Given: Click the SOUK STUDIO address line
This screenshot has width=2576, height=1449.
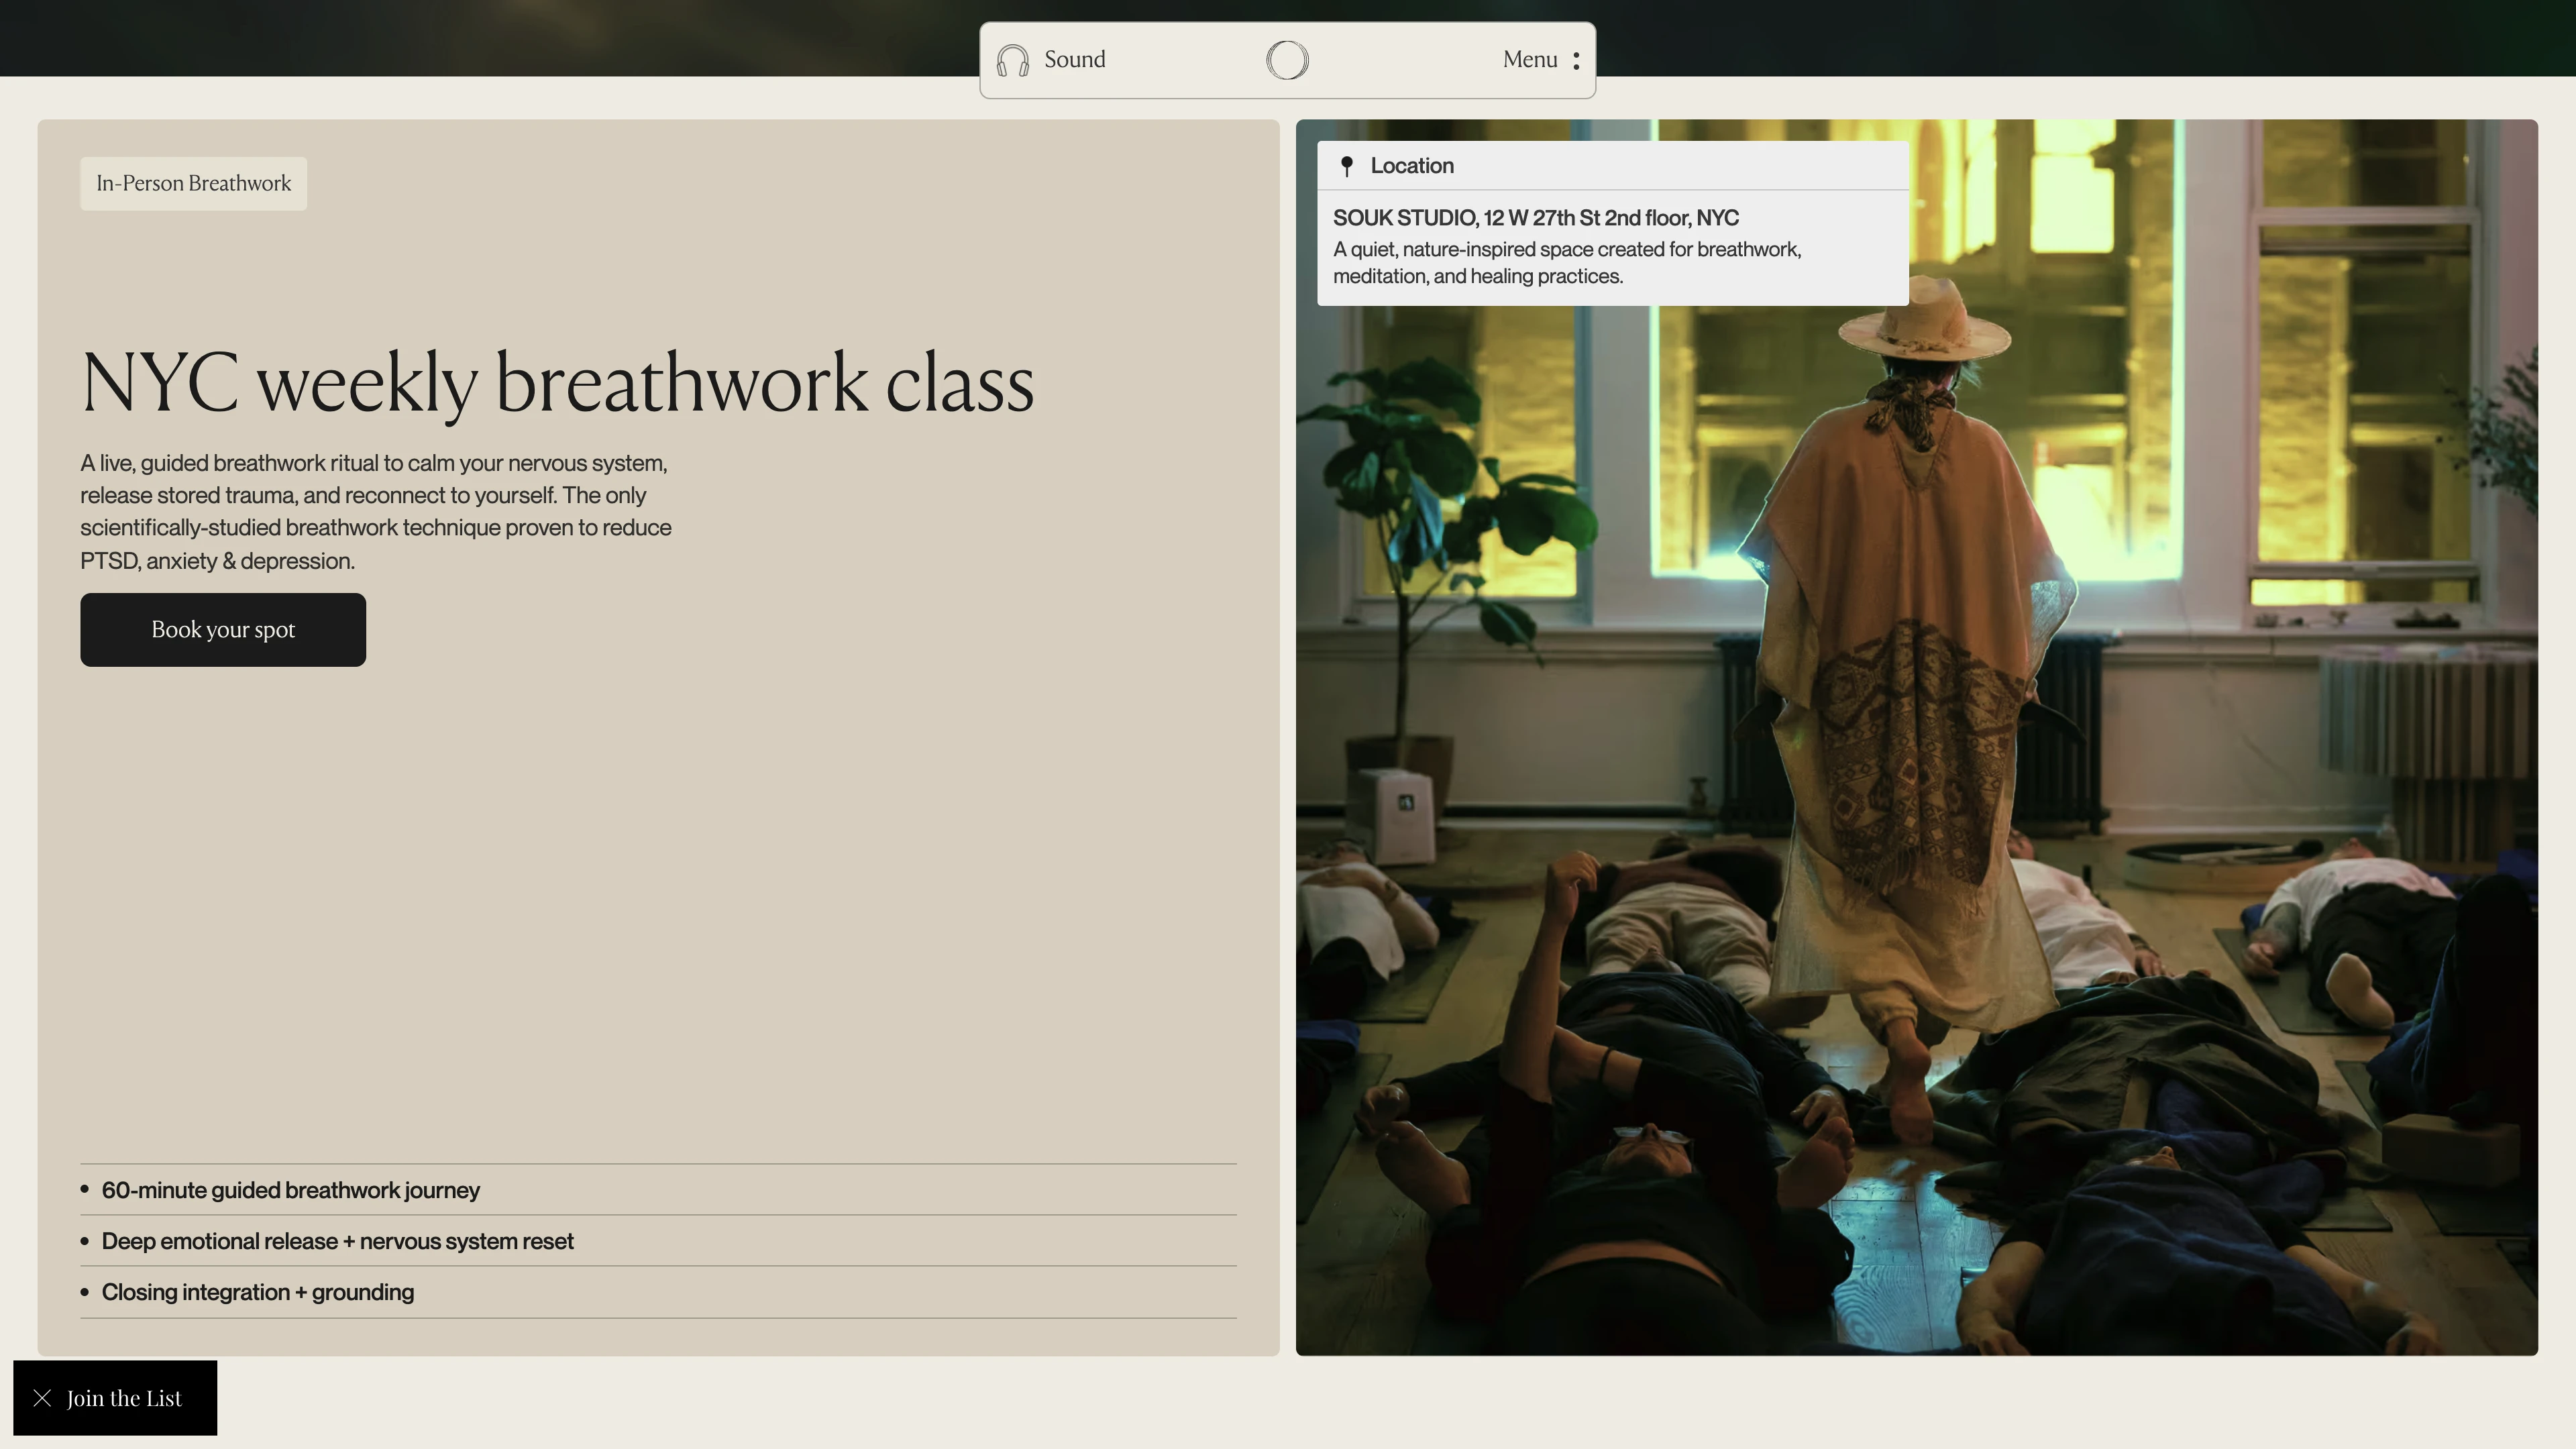Looking at the screenshot, I should tap(1535, 218).
